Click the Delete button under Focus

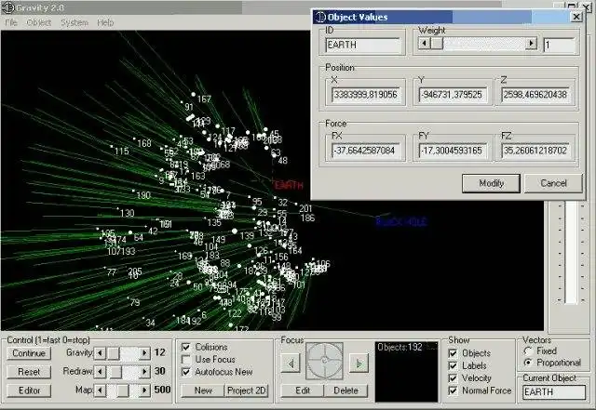(345, 390)
